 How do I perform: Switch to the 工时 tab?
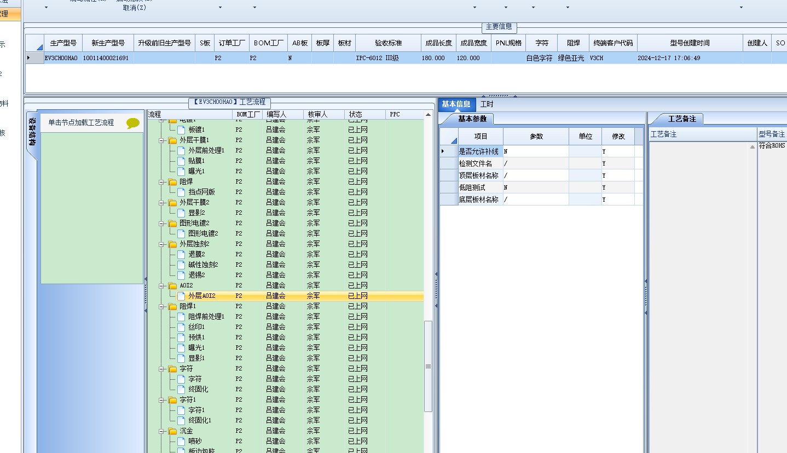tap(487, 104)
